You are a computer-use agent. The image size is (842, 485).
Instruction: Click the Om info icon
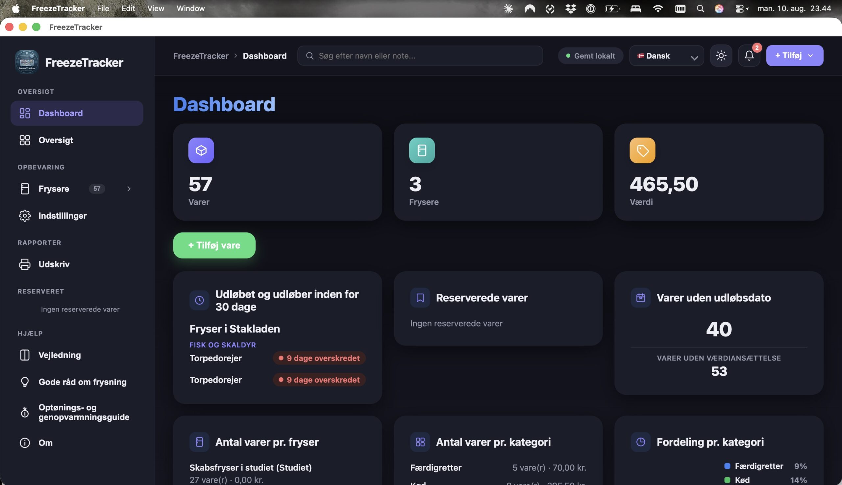click(x=25, y=443)
